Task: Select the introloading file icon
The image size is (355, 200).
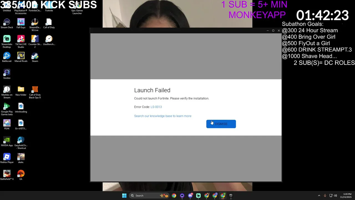Action: coord(21,108)
